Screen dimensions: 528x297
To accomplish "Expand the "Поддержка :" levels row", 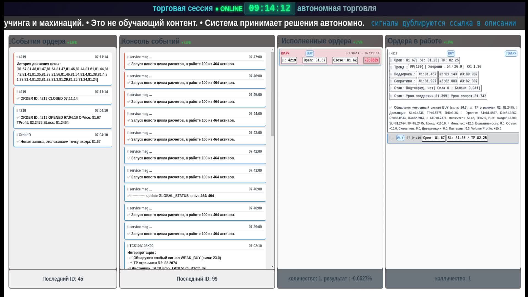I will click(403, 75).
